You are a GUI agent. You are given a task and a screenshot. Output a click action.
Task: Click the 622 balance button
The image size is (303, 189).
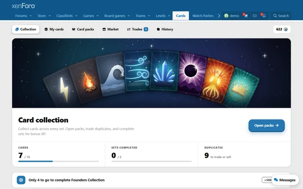tap(282, 29)
